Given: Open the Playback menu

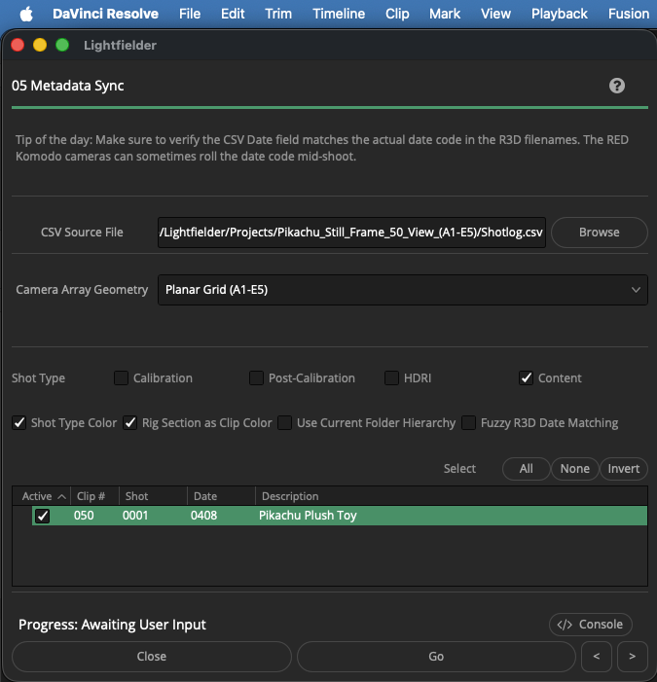Looking at the screenshot, I should point(560,14).
